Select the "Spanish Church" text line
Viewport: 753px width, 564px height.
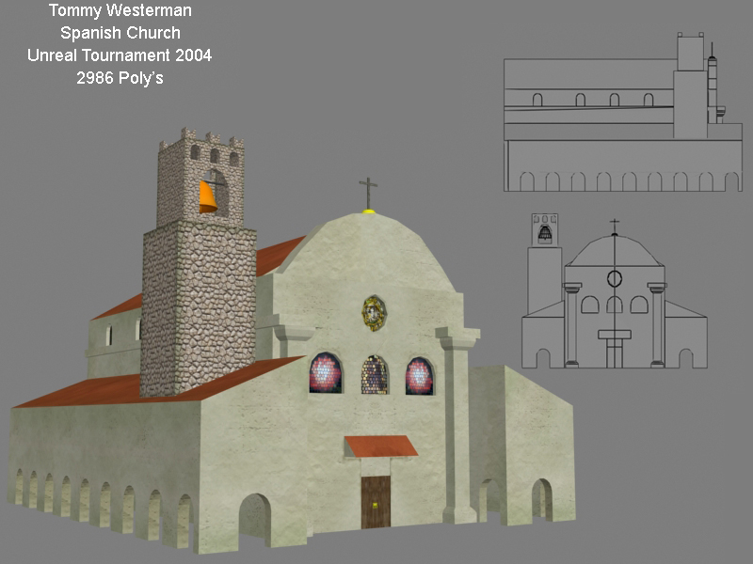[120, 34]
